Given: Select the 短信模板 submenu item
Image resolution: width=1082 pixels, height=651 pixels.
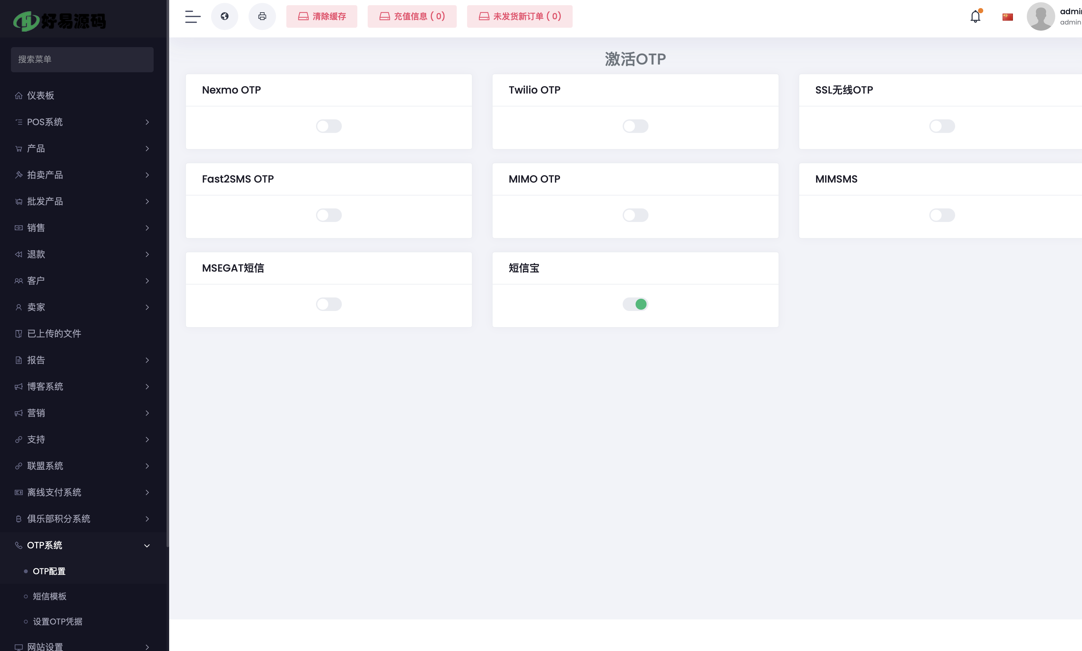Looking at the screenshot, I should click(x=50, y=596).
